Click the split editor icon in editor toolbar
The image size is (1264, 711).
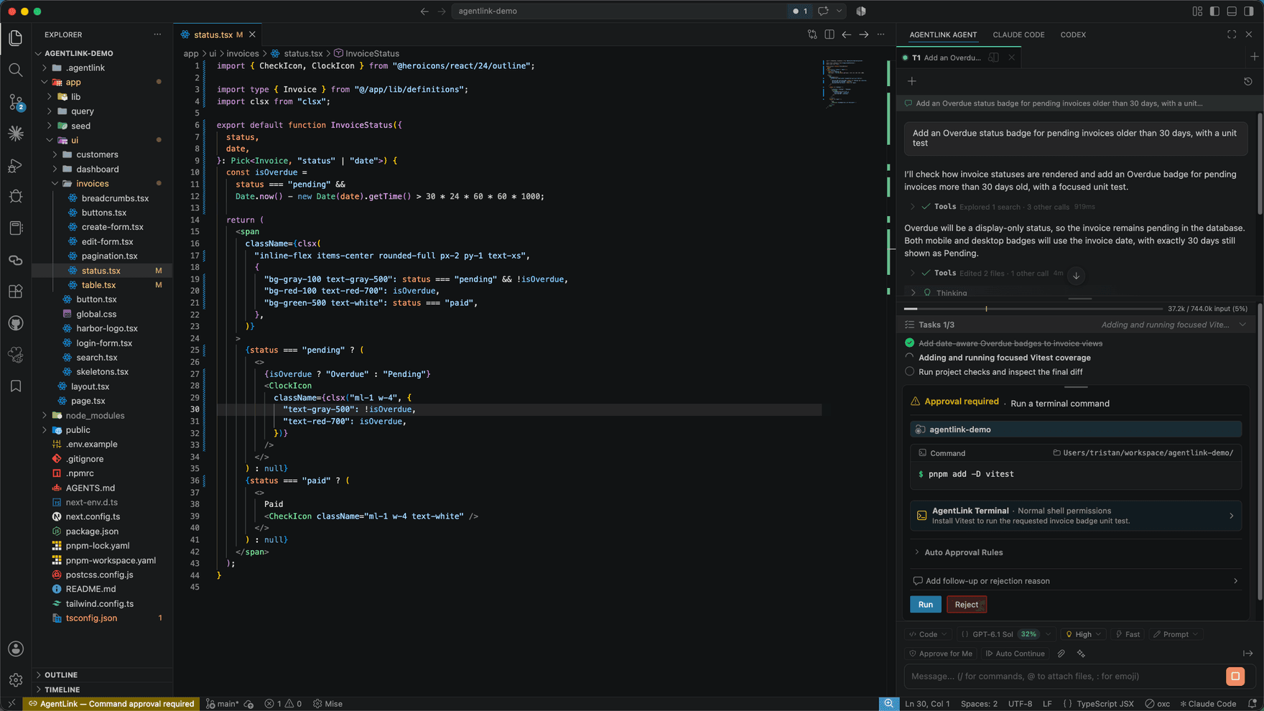tap(829, 34)
